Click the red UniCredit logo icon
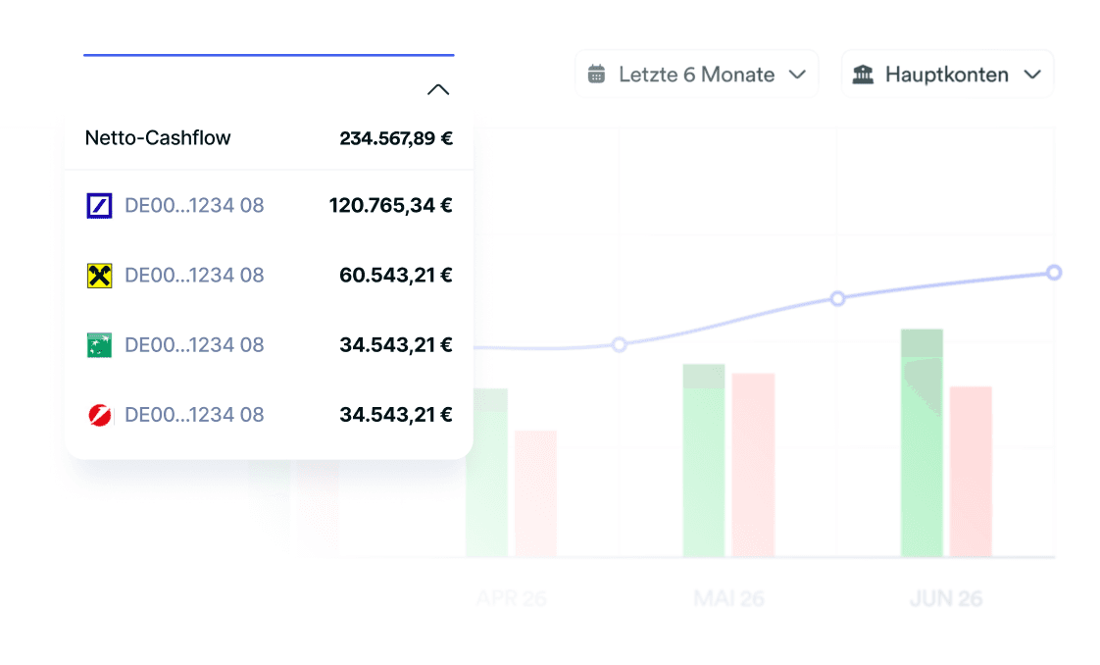The height and width of the screenshot is (665, 1100). point(100,415)
